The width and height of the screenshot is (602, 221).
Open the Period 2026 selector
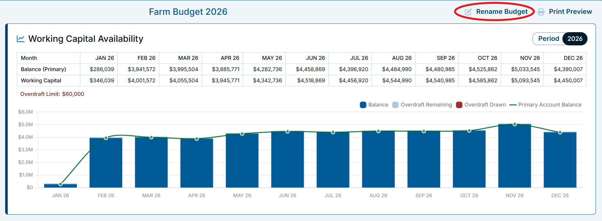560,39
